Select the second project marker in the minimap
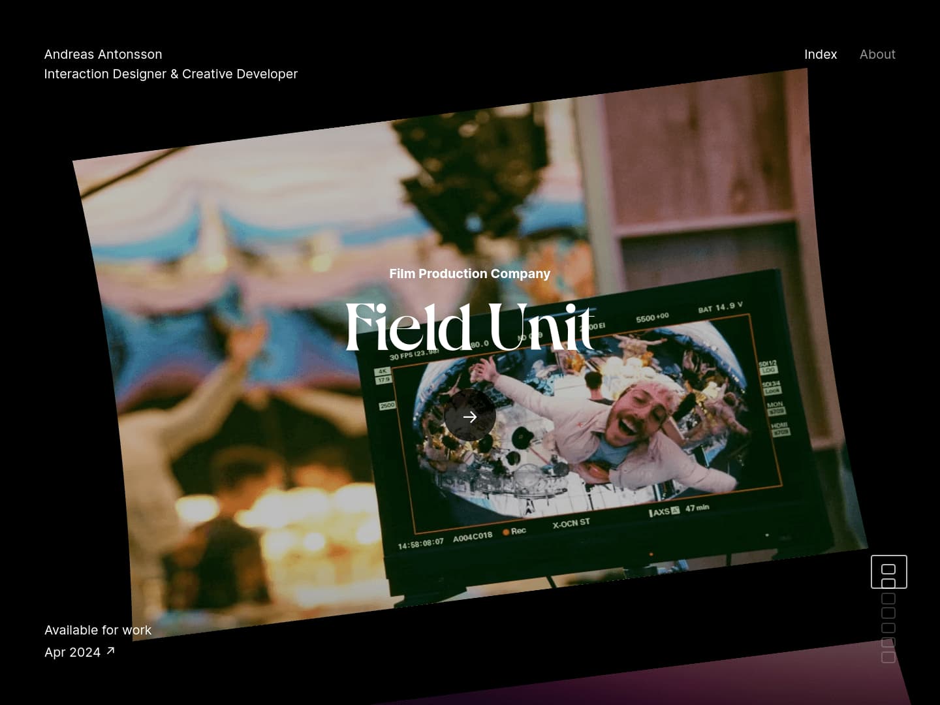 (888, 584)
